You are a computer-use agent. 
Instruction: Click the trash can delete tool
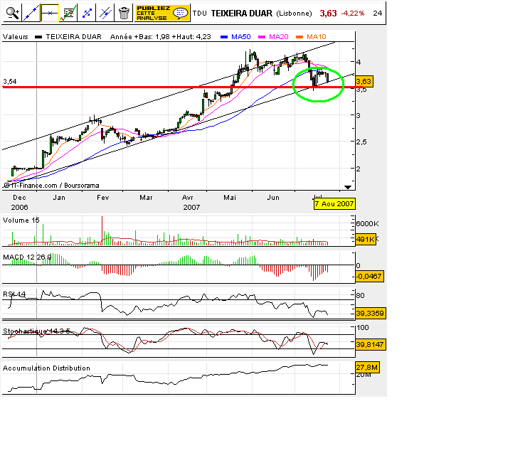coord(124,13)
